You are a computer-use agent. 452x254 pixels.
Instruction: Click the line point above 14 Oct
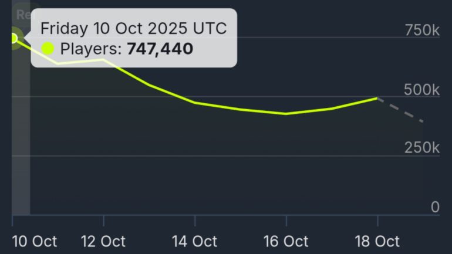click(x=195, y=103)
